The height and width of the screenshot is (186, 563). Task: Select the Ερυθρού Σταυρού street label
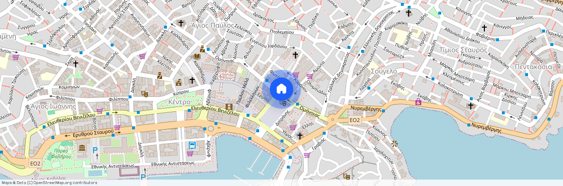93,134
